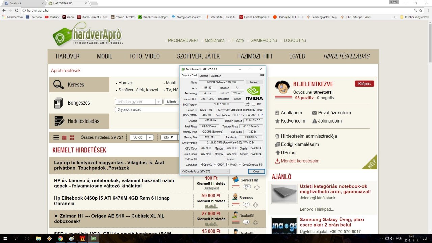Open the Hp Elitebook 8460p ad

(x=112, y=201)
